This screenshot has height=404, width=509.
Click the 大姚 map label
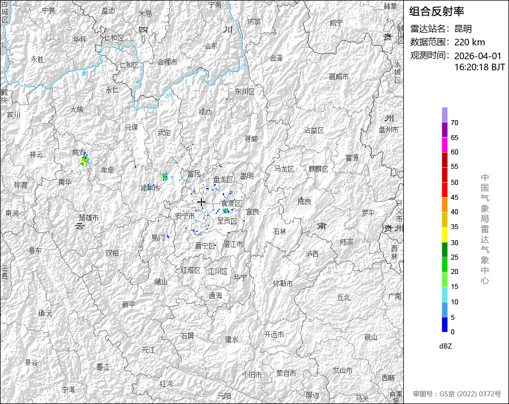coord(76,109)
